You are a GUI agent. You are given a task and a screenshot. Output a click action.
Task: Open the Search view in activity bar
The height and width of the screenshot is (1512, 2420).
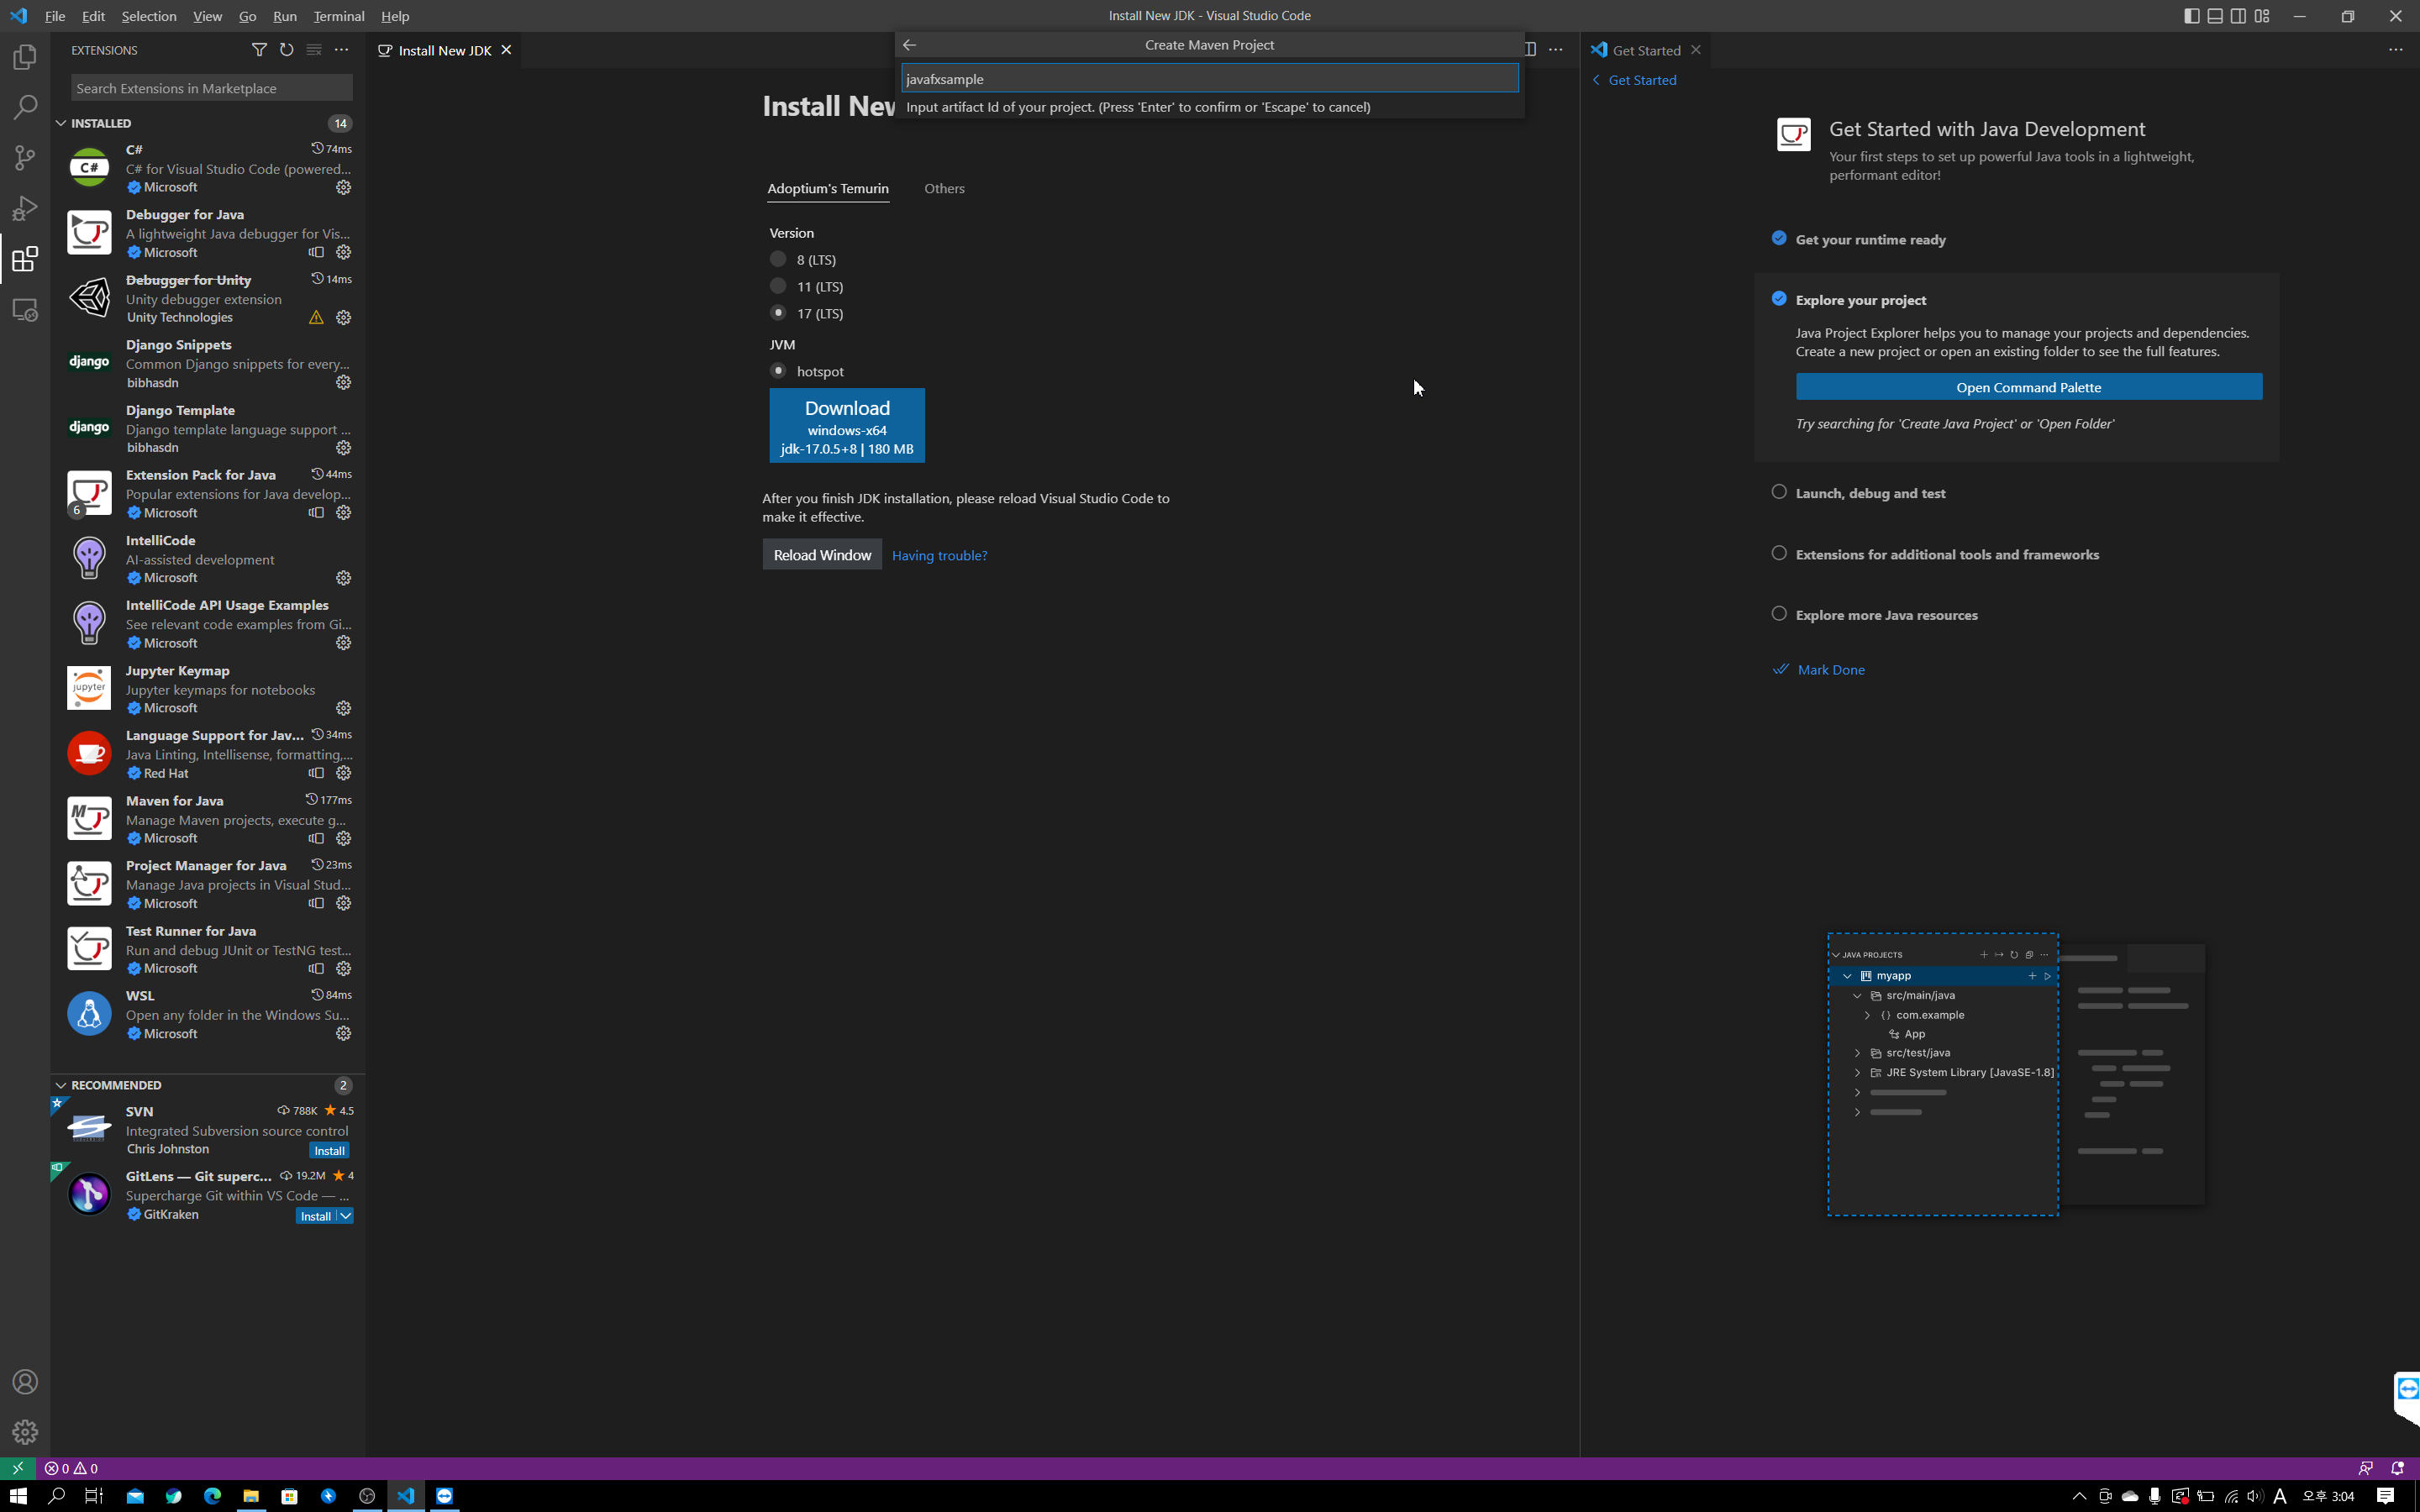[25, 107]
